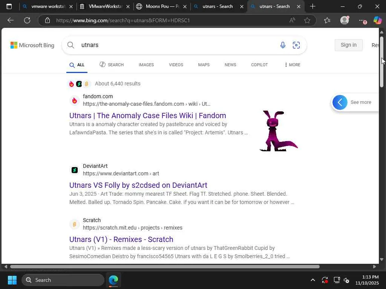This screenshot has height=289, width=386.
Task: Click fandom.com result favicon
Action: tap(74, 100)
